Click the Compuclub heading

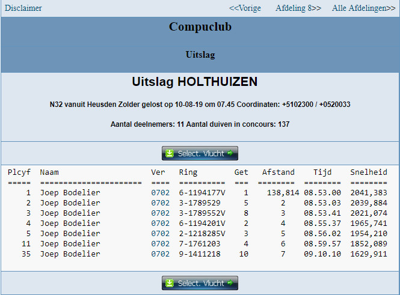coord(200,26)
